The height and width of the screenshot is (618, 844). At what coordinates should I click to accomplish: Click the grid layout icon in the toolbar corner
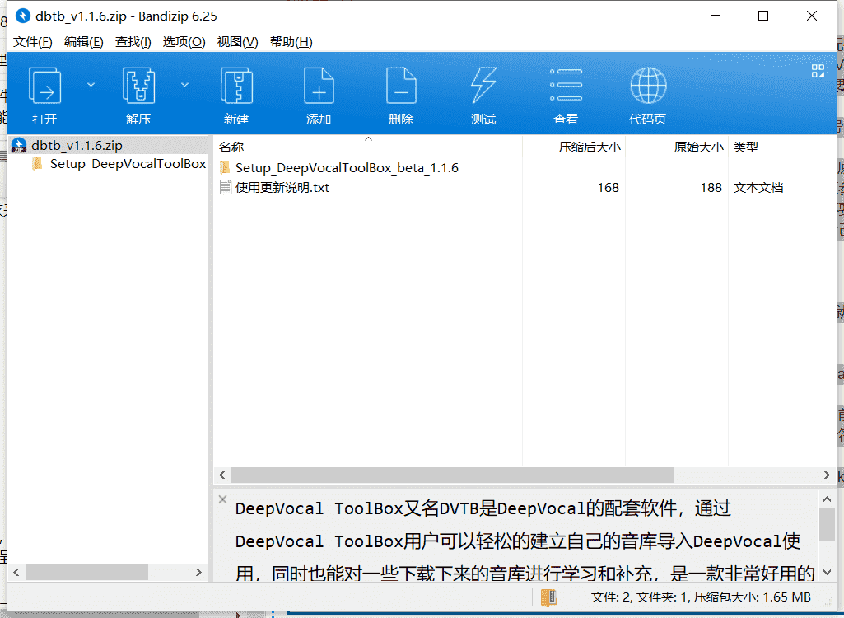click(818, 71)
